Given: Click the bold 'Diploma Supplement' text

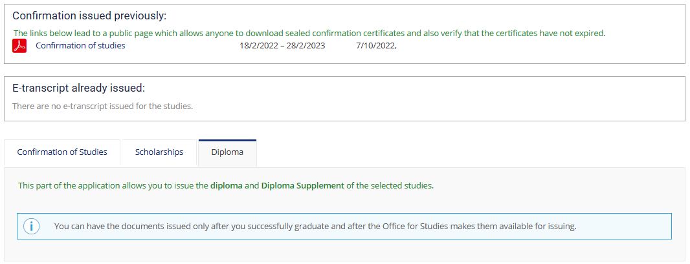Looking at the screenshot, I should [303, 185].
